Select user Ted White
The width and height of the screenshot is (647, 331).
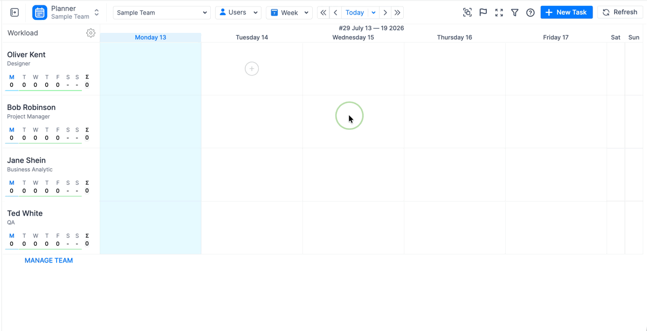(25, 213)
